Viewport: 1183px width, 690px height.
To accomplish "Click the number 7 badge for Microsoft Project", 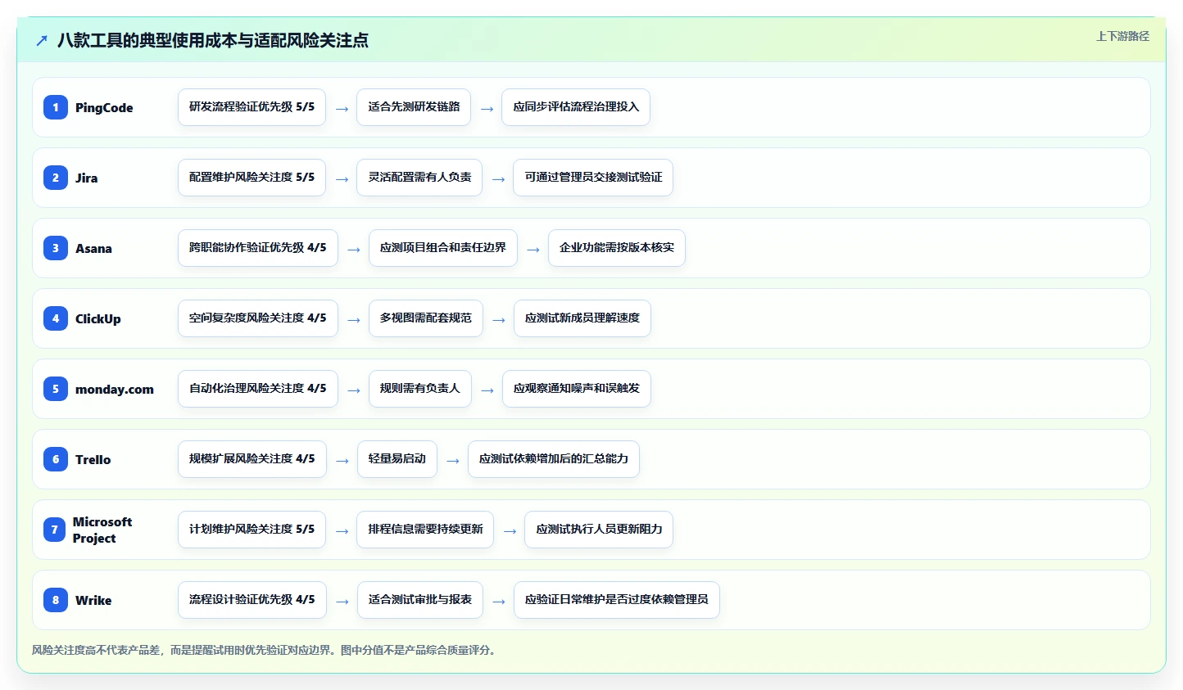I will (x=55, y=530).
